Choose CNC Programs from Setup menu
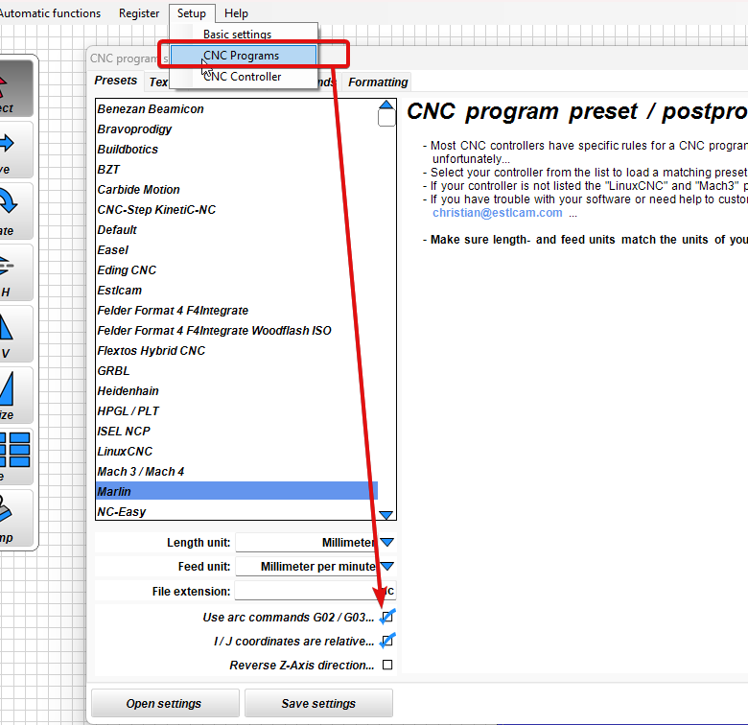The width and height of the screenshot is (748, 725). click(x=241, y=56)
